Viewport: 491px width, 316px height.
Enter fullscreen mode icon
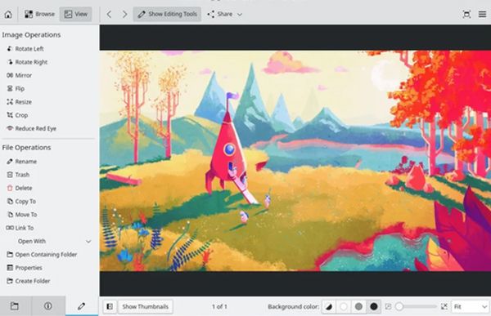466,15
